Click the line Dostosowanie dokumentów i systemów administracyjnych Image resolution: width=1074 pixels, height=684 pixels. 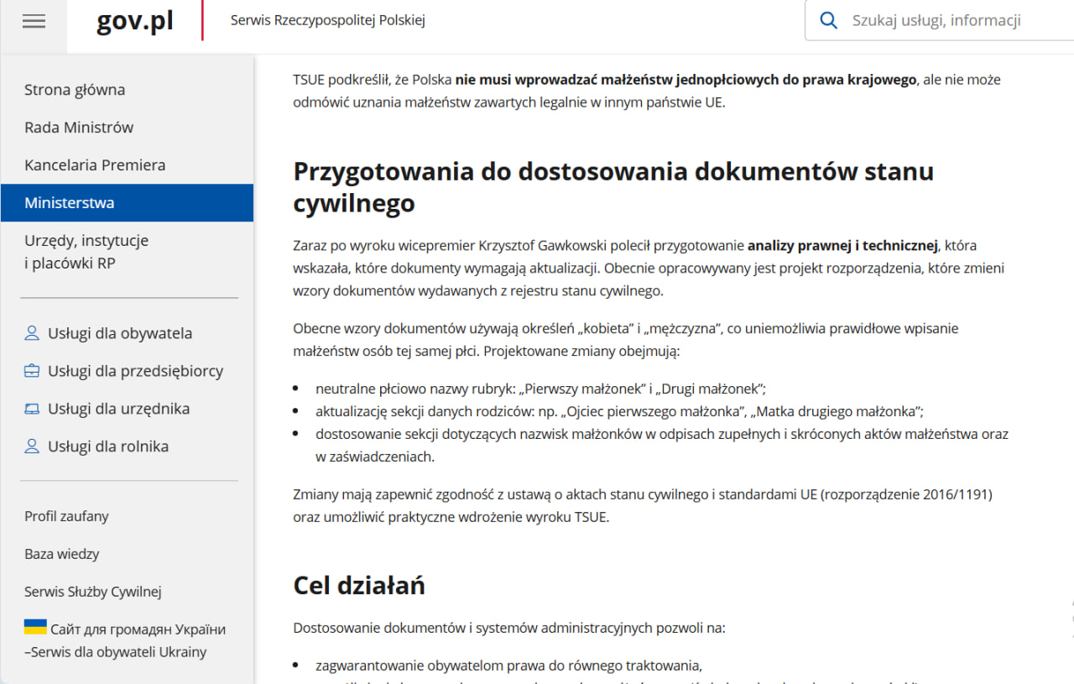(x=509, y=628)
